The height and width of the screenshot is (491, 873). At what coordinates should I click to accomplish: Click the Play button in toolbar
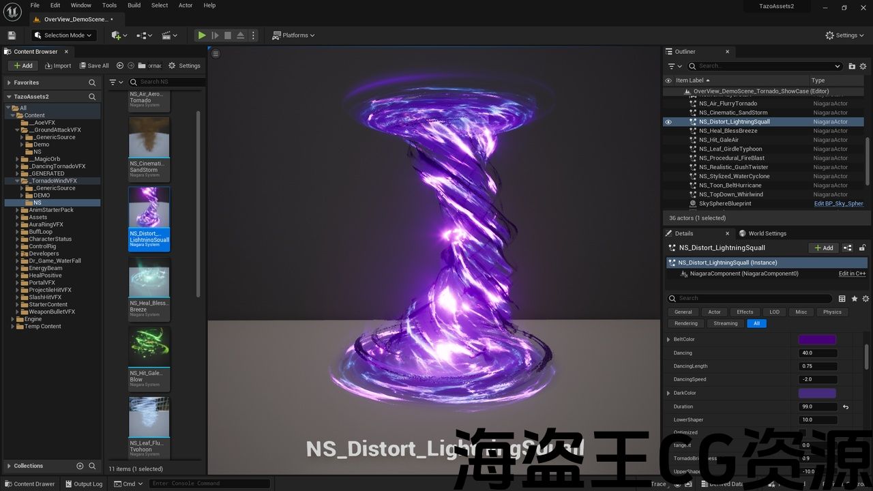[202, 35]
